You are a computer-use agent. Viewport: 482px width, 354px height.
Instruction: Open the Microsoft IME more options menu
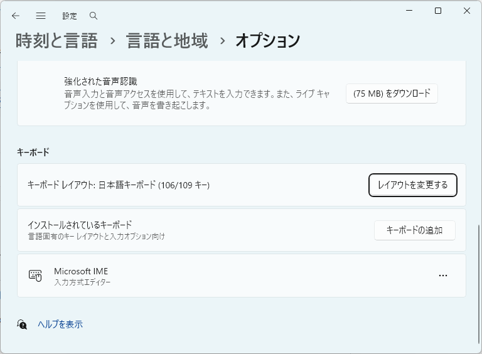pos(443,276)
